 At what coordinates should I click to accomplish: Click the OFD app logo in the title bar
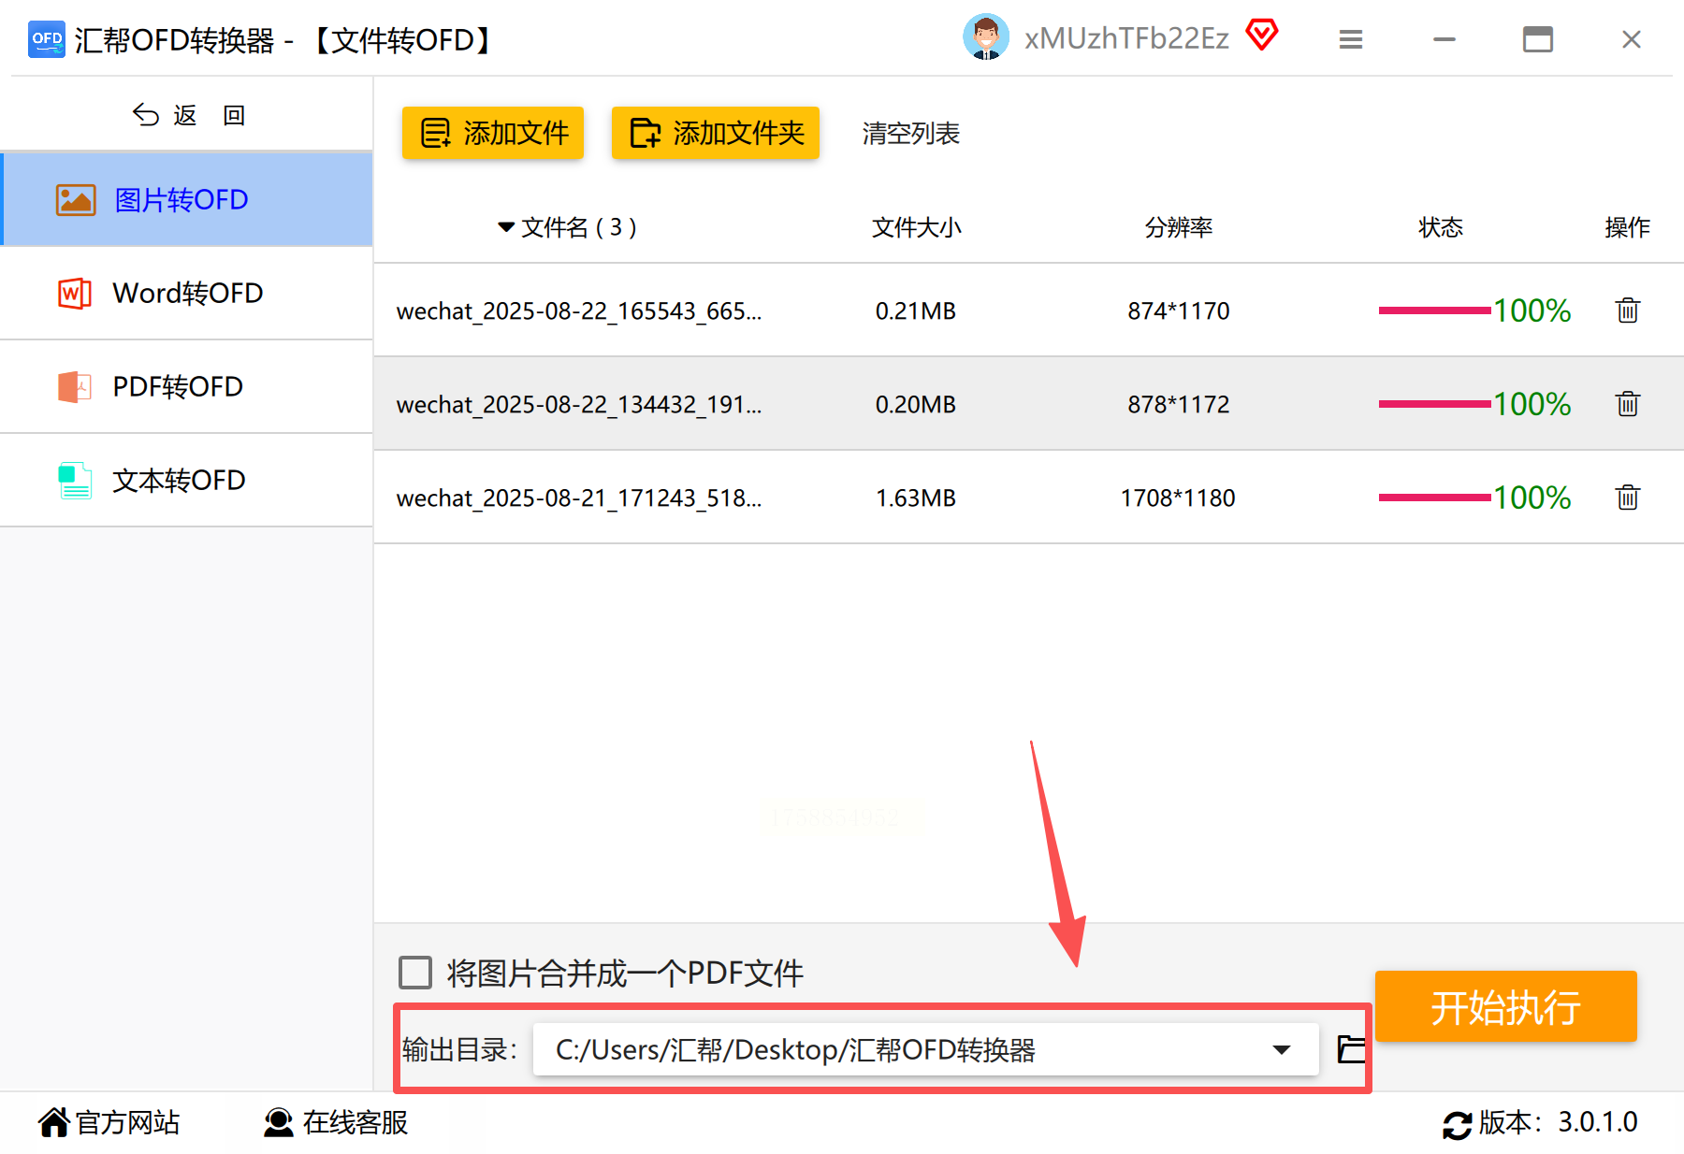coord(47,39)
